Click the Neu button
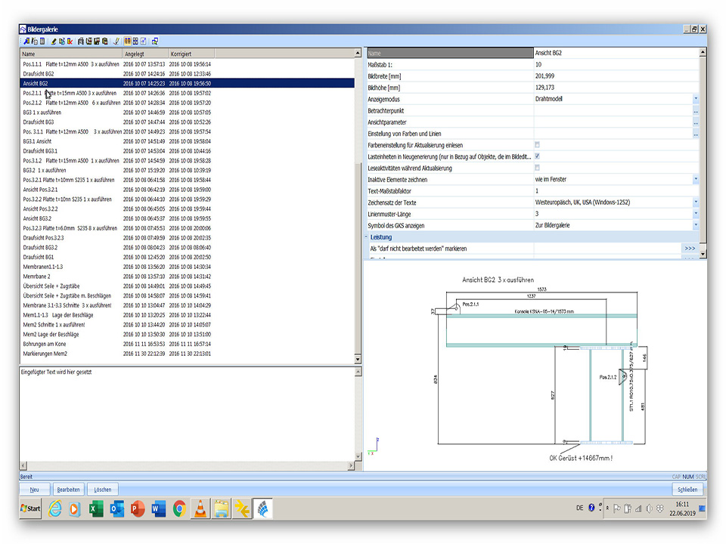Viewport: 726px width, 544px height. click(x=34, y=490)
